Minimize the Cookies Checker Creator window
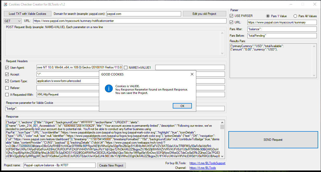Screen dimensions: 321x172 coord(291,4)
